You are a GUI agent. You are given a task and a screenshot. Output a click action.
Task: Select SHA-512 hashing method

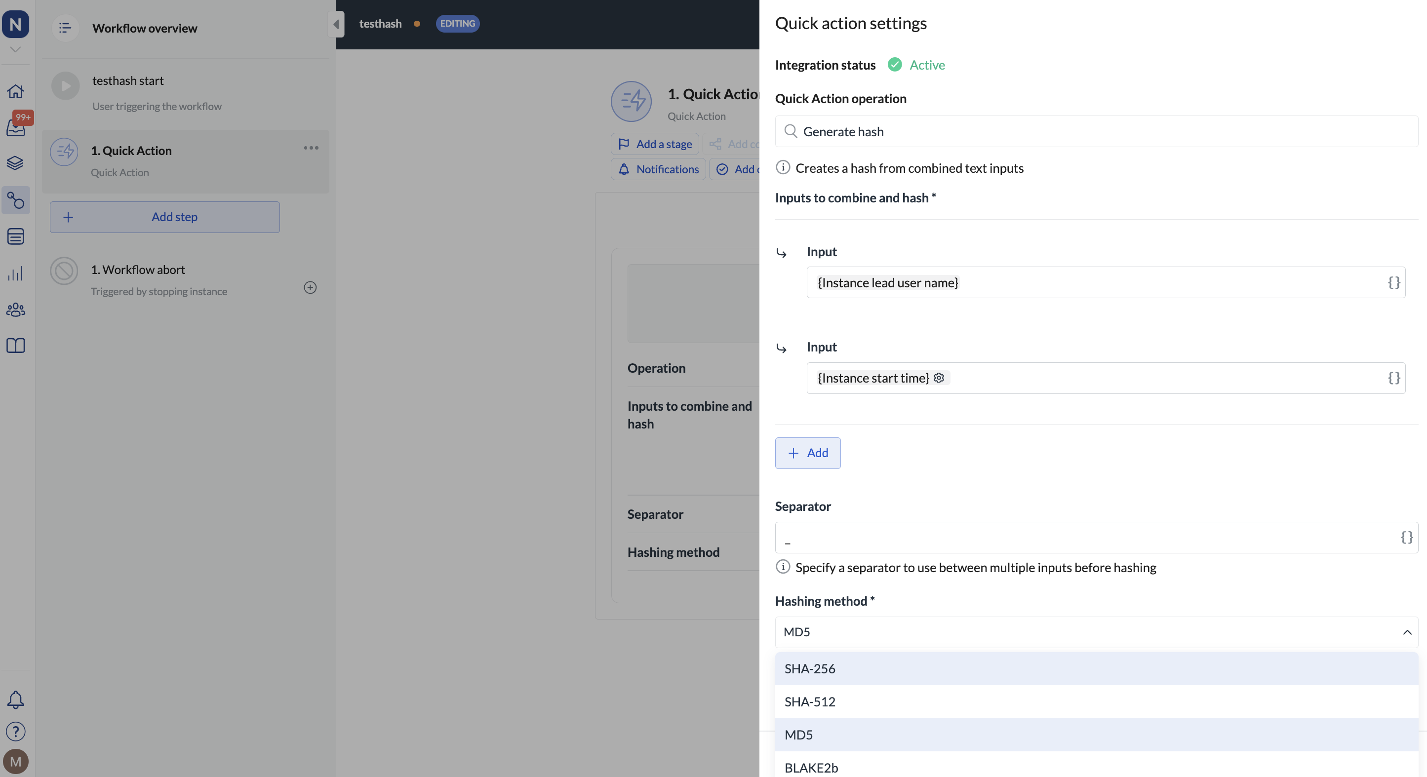tap(1096, 701)
